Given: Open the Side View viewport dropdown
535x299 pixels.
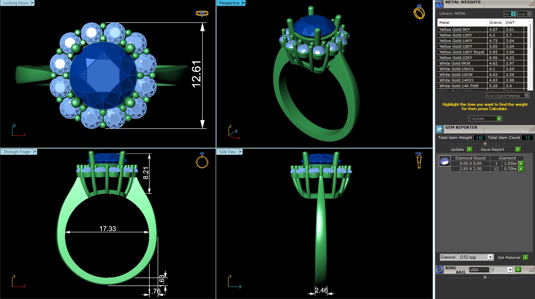Looking at the screenshot, I should tap(241, 152).
